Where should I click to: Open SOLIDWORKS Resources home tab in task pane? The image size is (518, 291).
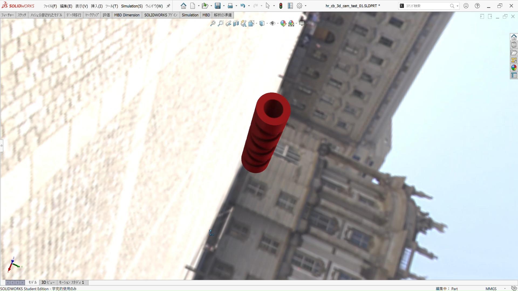pyautogui.click(x=514, y=37)
